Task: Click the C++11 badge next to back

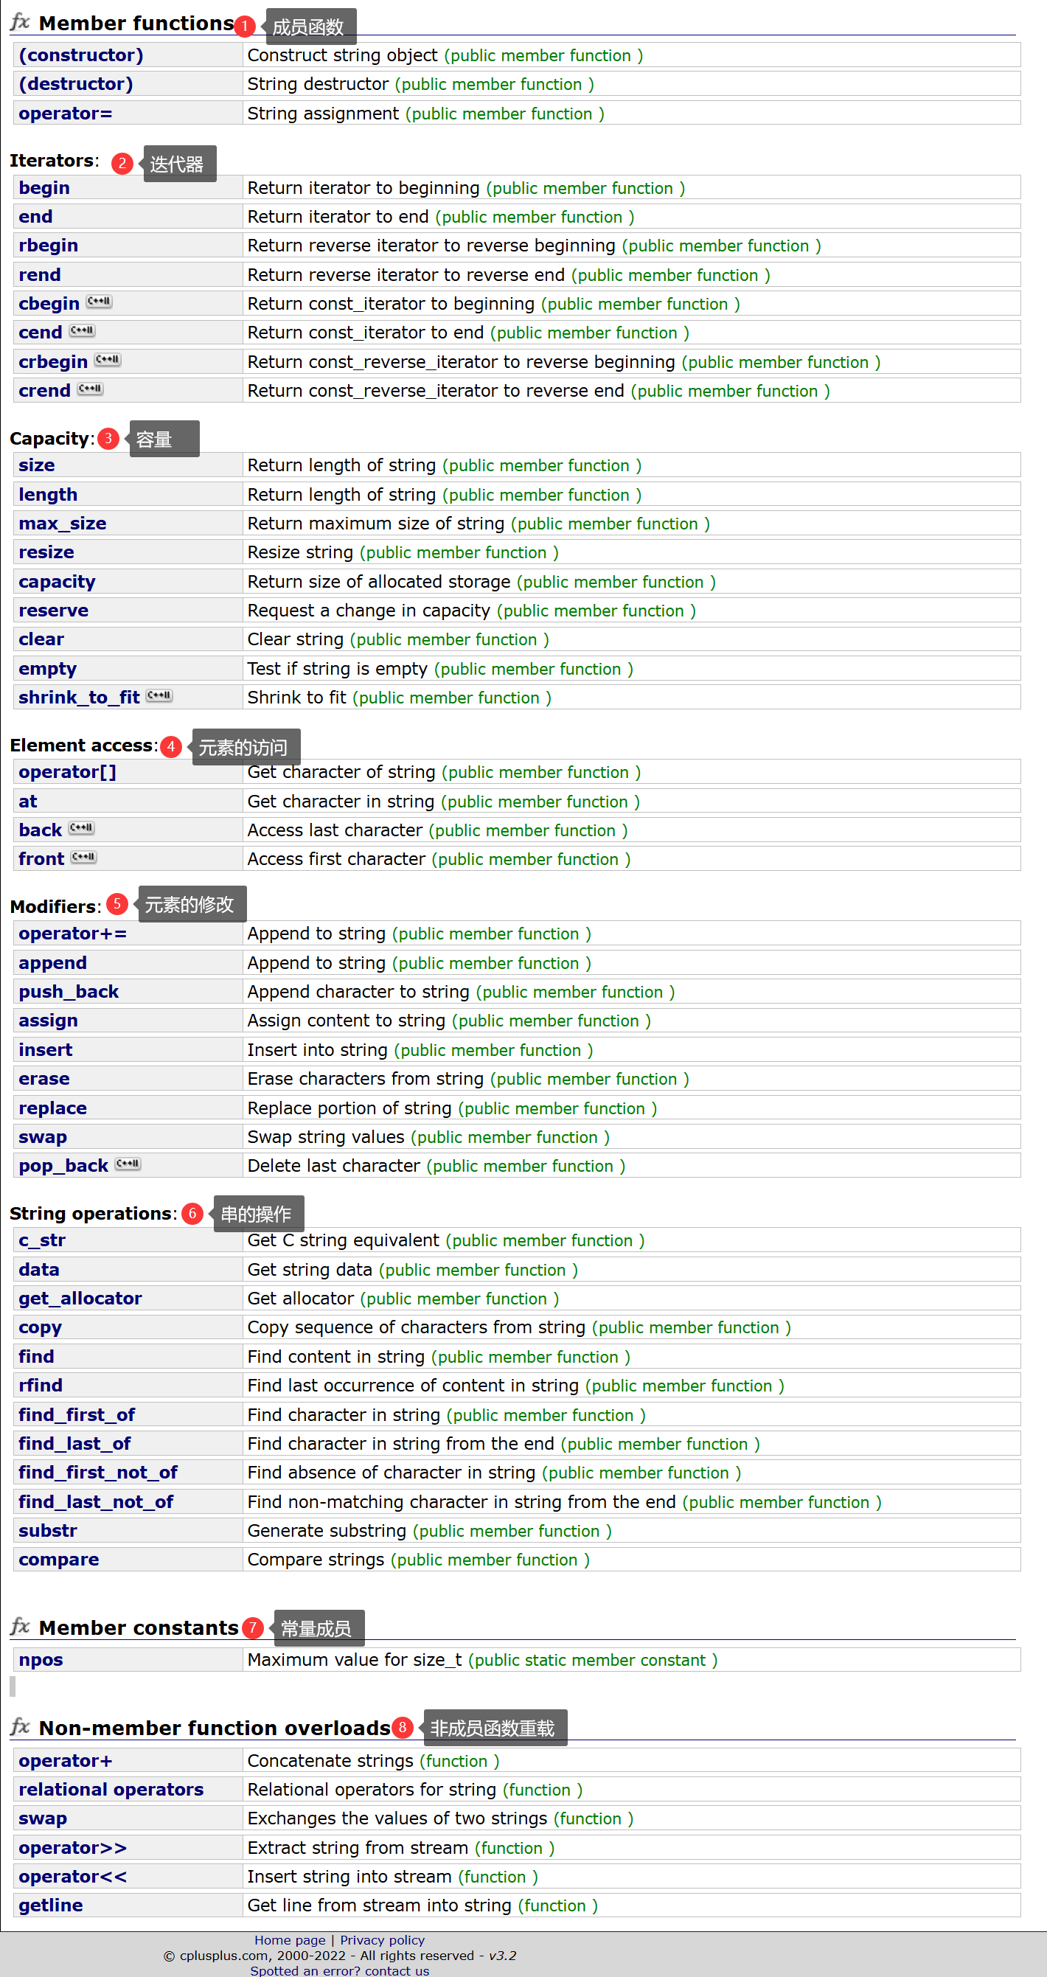Action: tap(81, 828)
